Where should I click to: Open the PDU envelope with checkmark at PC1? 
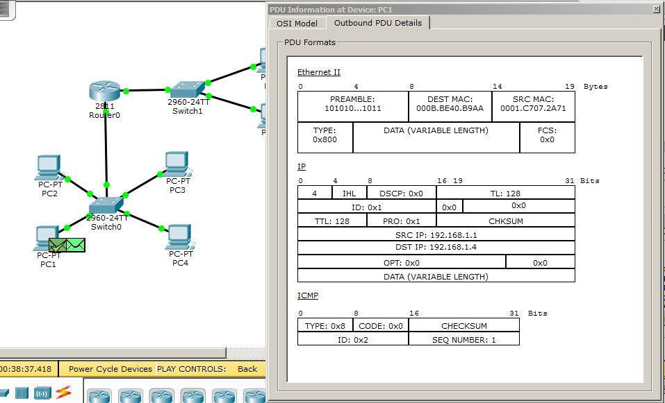[58, 245]
